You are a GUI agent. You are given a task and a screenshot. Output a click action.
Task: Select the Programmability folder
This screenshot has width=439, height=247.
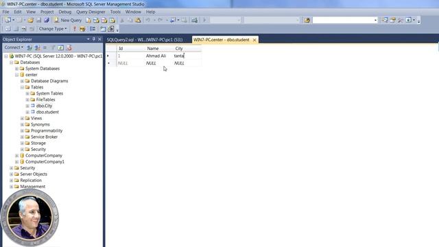tap(47, 130)
